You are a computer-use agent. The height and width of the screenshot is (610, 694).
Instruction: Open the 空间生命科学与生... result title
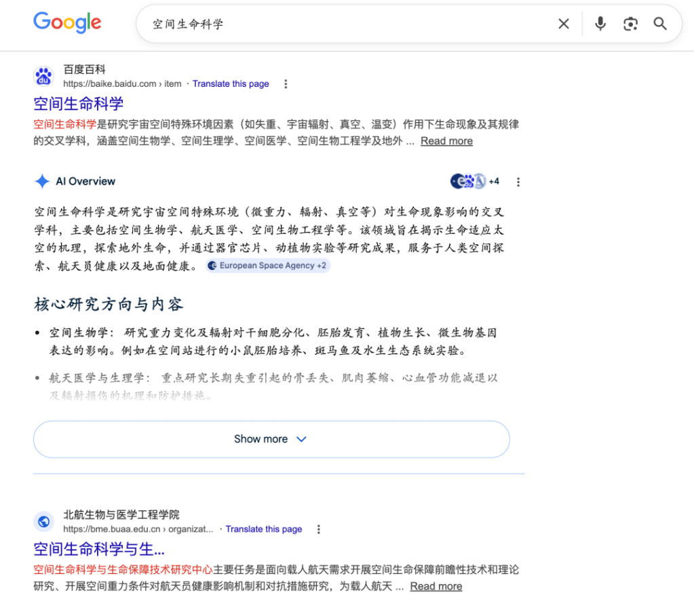point(99,549)
